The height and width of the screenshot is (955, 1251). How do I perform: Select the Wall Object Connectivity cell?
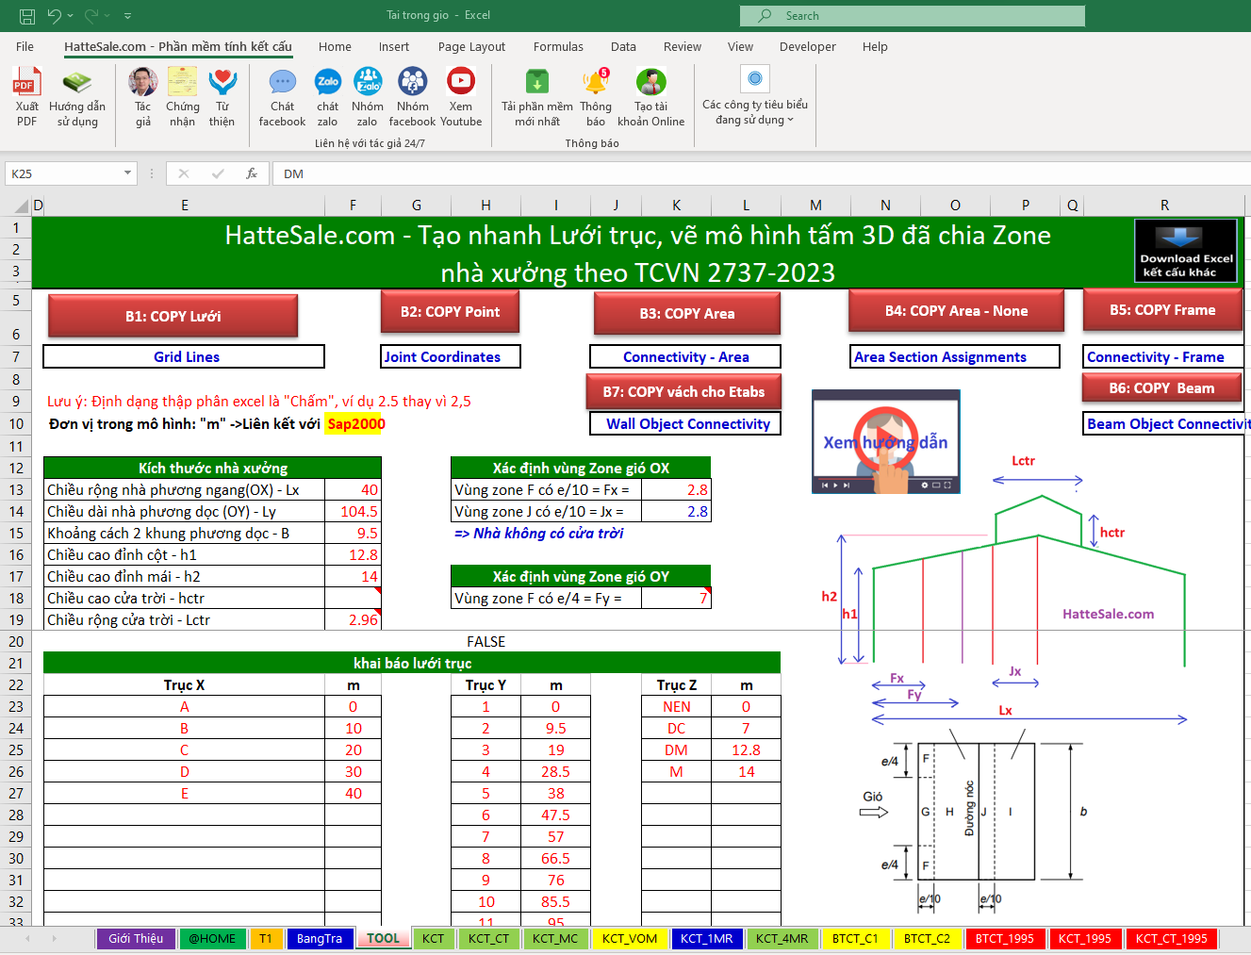685,423
